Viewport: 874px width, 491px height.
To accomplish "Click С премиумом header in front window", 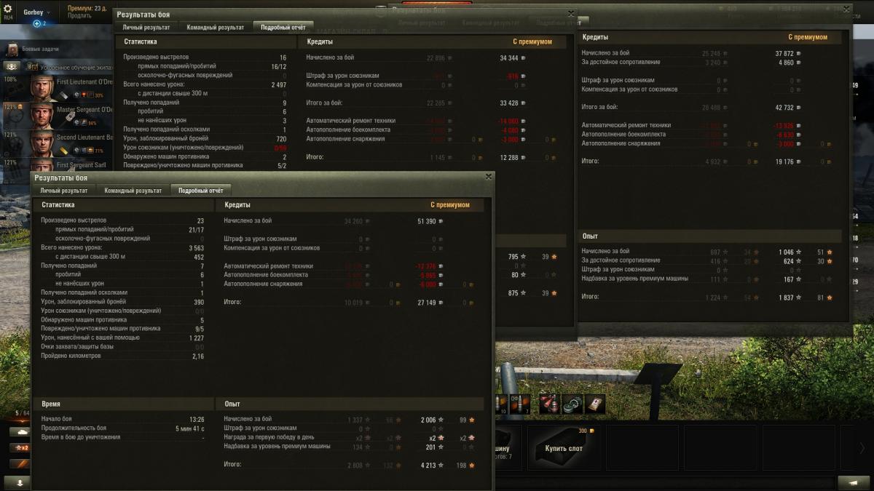I will coord(449,205).
